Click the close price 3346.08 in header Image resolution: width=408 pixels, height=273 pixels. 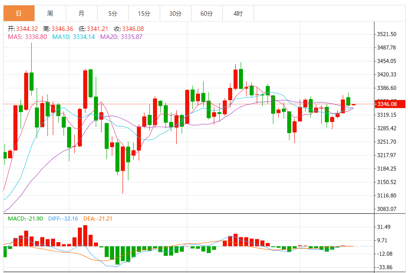(x=133, y=29)
